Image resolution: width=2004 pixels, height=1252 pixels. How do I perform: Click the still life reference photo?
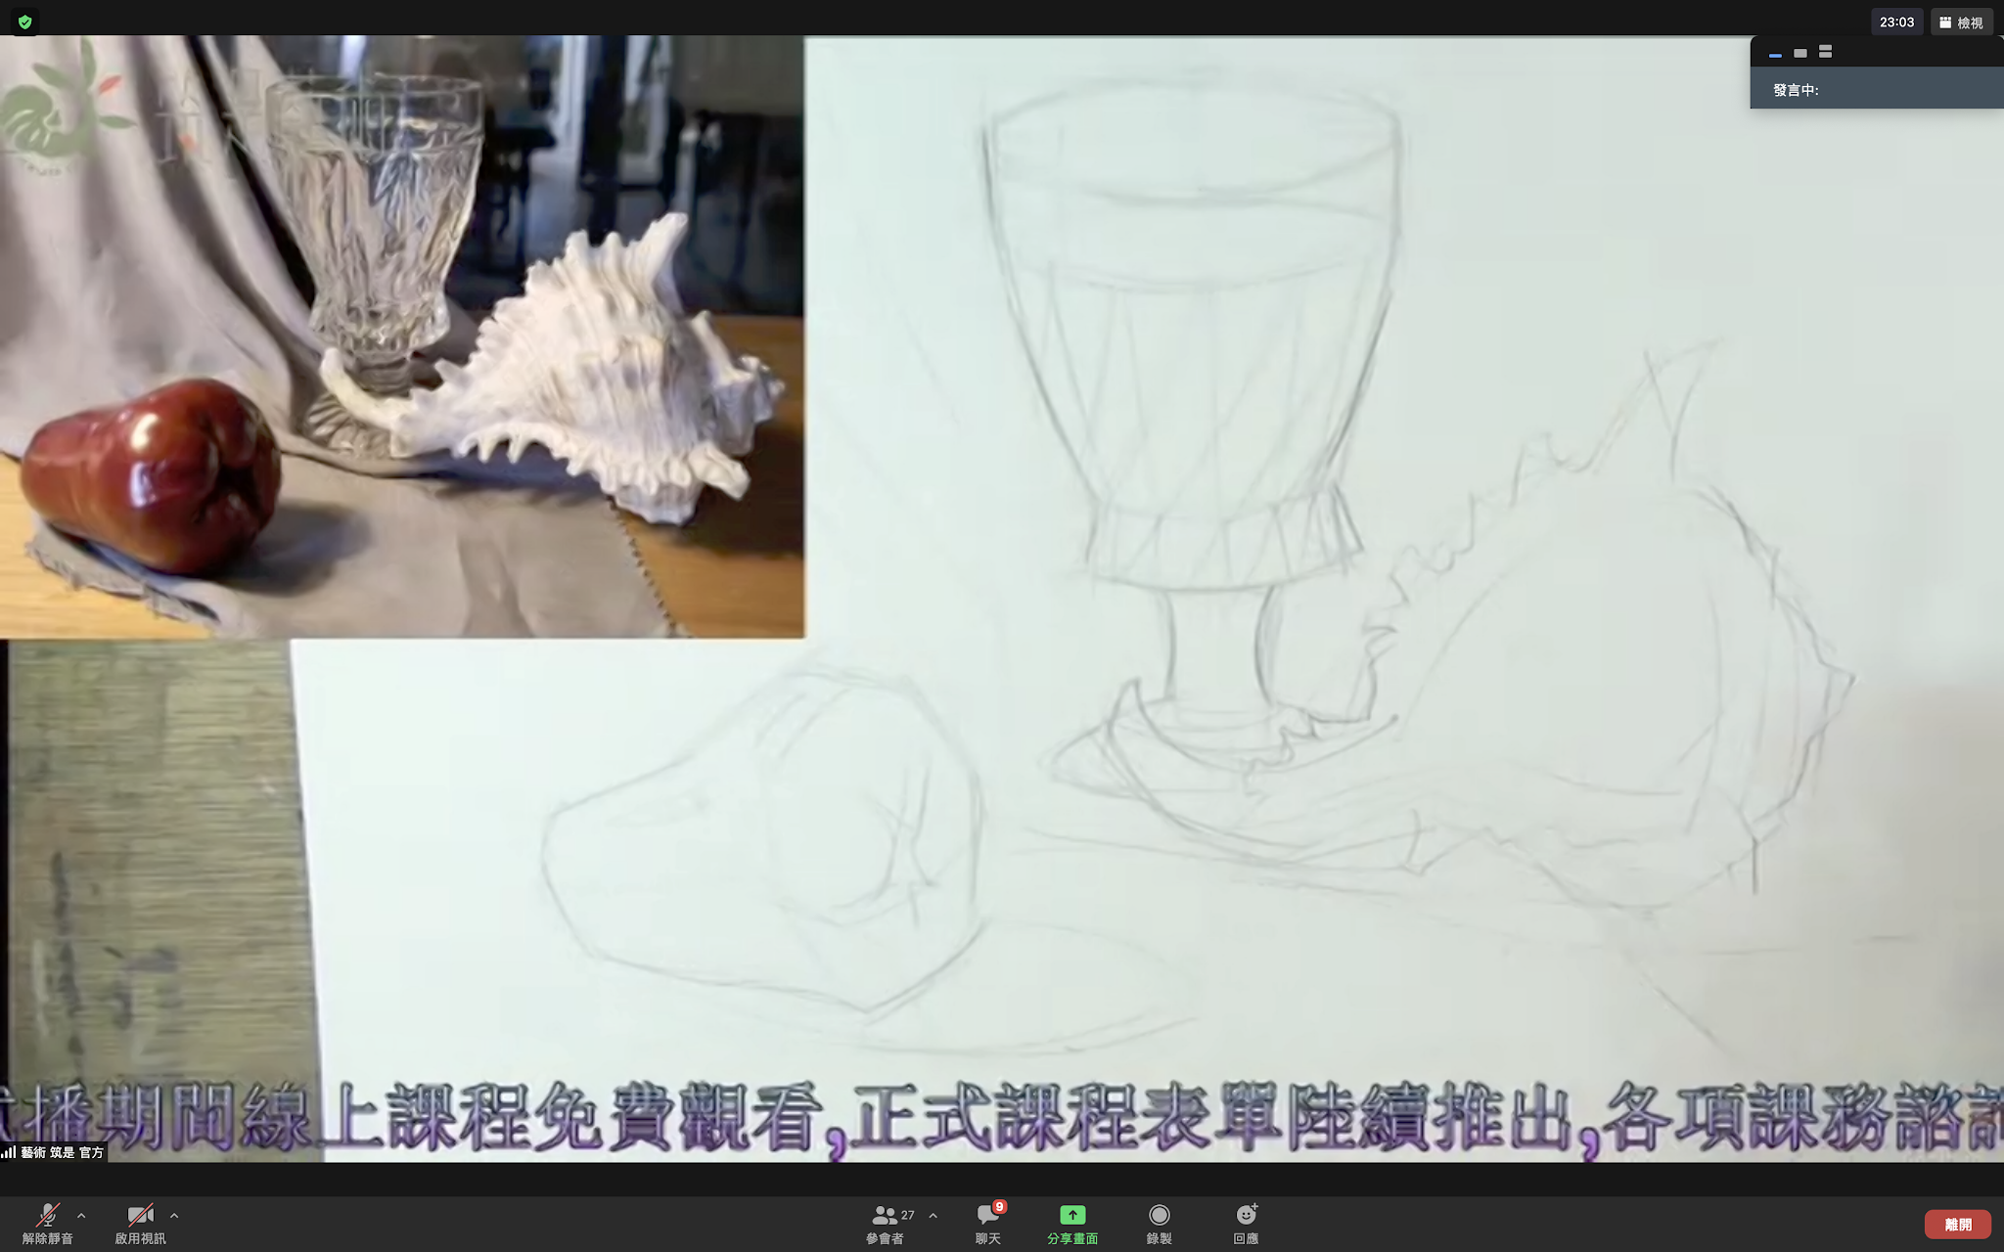pos(401,337)
